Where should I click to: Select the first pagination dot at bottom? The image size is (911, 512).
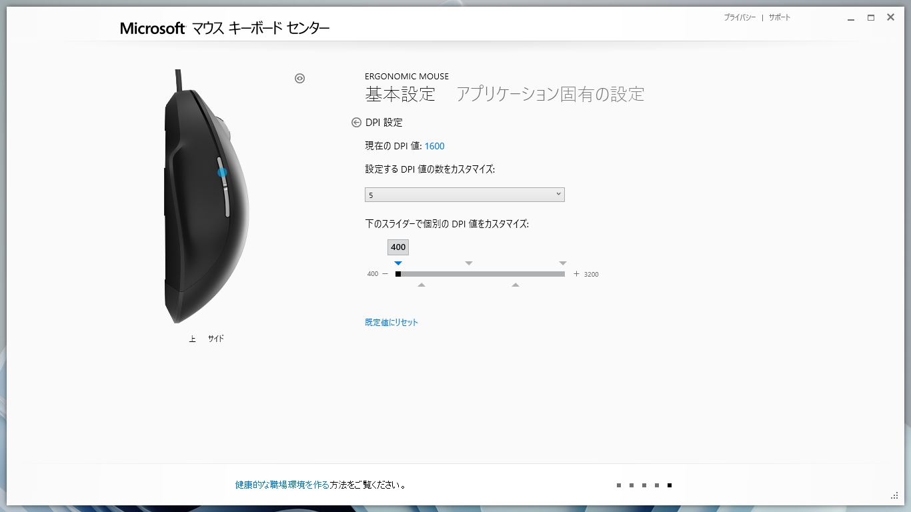coord(619,485)
